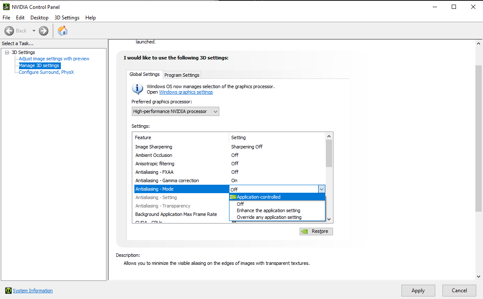The image size is (483, 299).
Task: Close the NVIDIA Control Panel window
Action: (473, 7)
